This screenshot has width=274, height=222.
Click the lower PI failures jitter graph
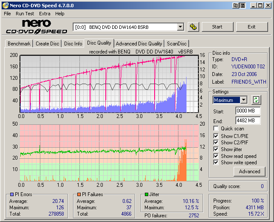pyautogui.click(x=110, y=153)
